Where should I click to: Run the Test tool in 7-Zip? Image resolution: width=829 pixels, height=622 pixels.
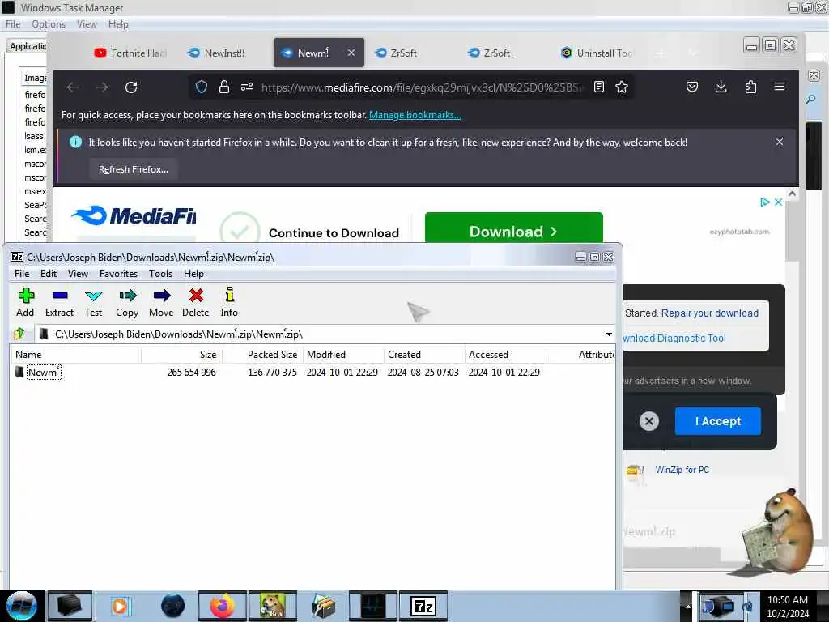click(93, 303)
